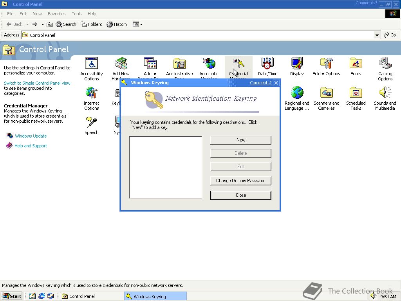This screenshot has height=301, width=401.
Task: Open Help and Support link
Action: click(31, 146)
